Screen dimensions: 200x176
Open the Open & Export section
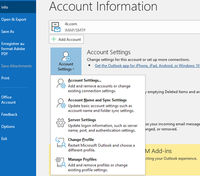(14, 20)
